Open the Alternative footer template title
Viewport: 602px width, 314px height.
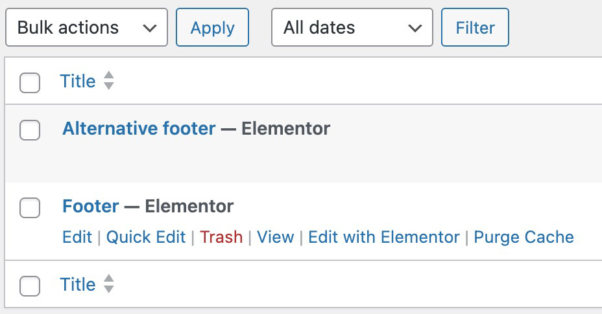click(139, 129)
